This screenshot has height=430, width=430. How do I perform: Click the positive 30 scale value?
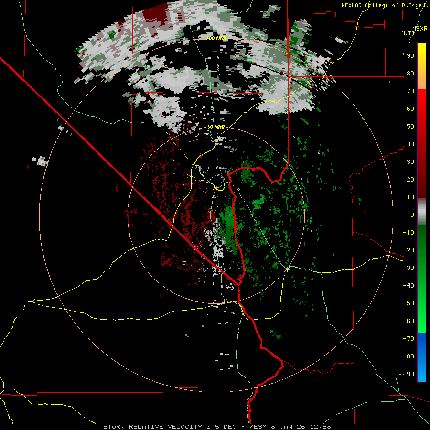(410, 162)
